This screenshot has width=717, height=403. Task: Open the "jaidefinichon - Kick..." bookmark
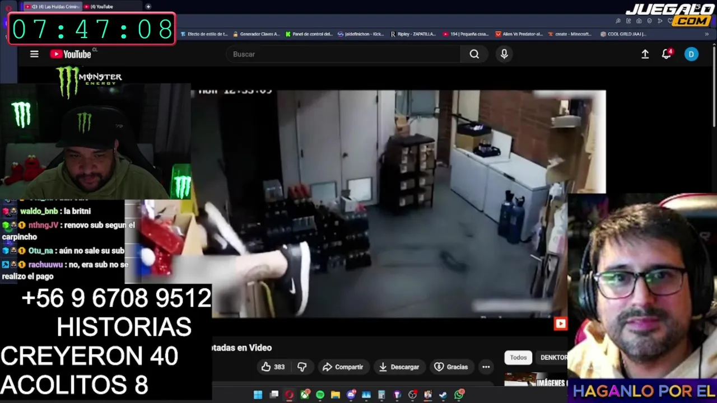pyautogui.click(x=361, y=34)
